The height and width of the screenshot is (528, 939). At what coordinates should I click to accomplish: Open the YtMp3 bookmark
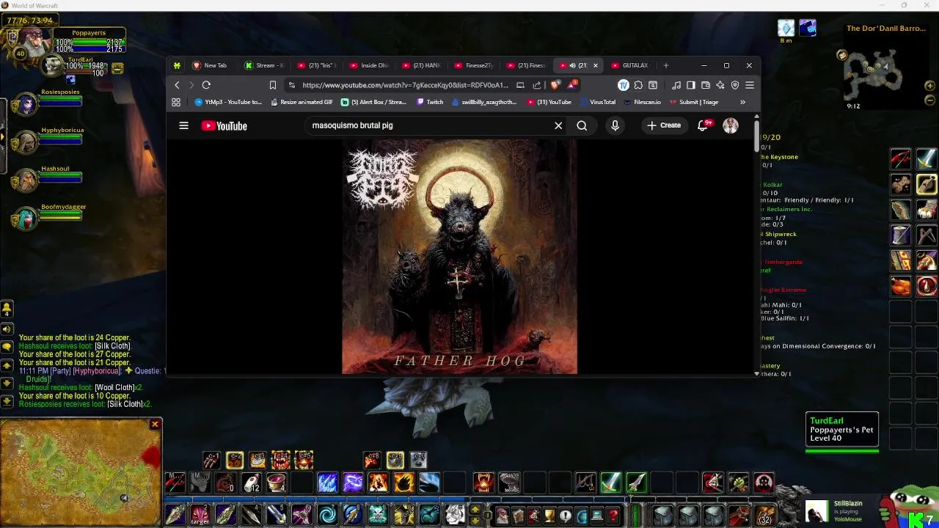[x=228, y=102]
